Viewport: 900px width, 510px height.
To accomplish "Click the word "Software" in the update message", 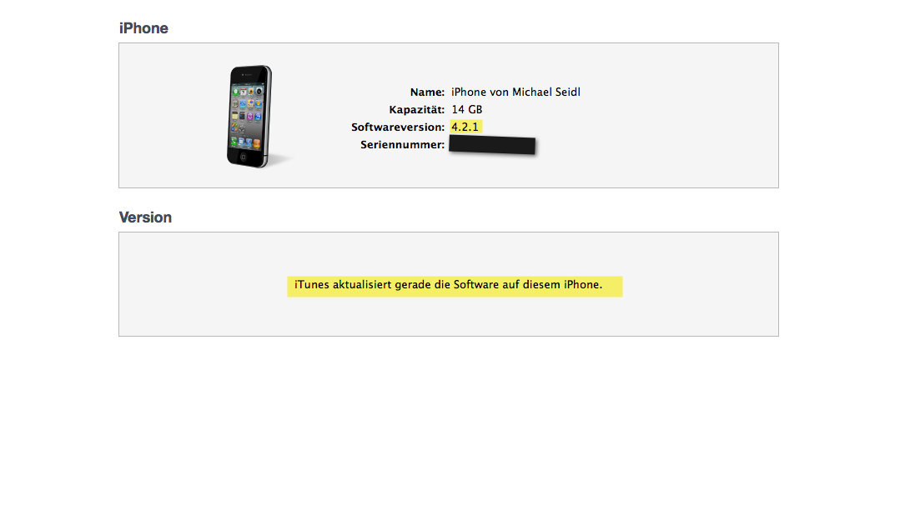I will (x=476, y=284).
